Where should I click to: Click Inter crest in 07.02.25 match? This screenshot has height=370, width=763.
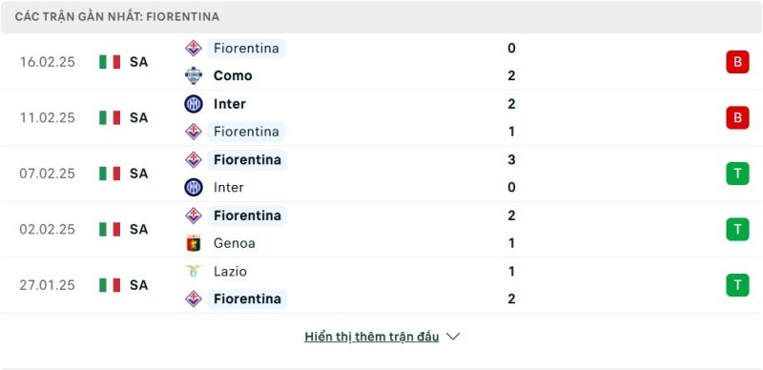(x=194, y=188)
